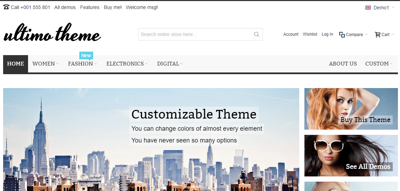Open the Wishlist link
The width and height of the screenshot is (400, 191).
tap(310, 34)
